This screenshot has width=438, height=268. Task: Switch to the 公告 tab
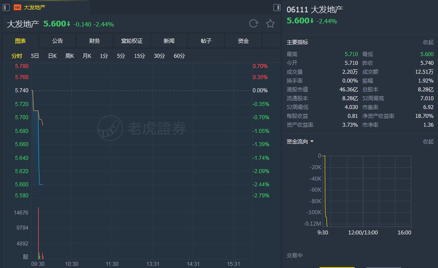(x=58, y=41)
